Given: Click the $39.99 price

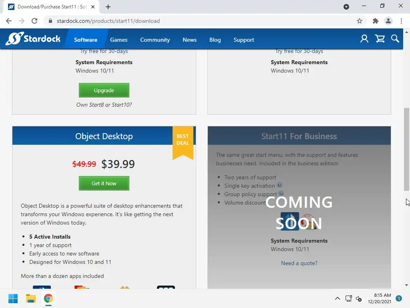Looking at the screenshot, I should 118,164.
